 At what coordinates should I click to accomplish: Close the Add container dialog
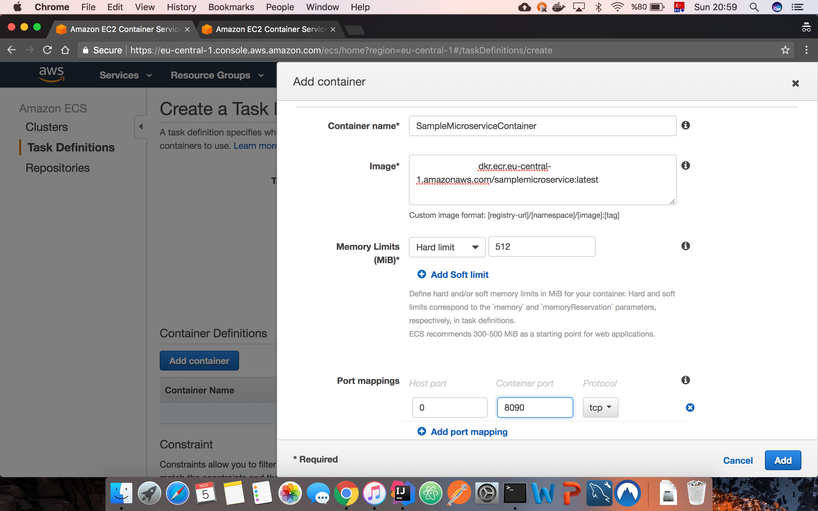(795, 83)
